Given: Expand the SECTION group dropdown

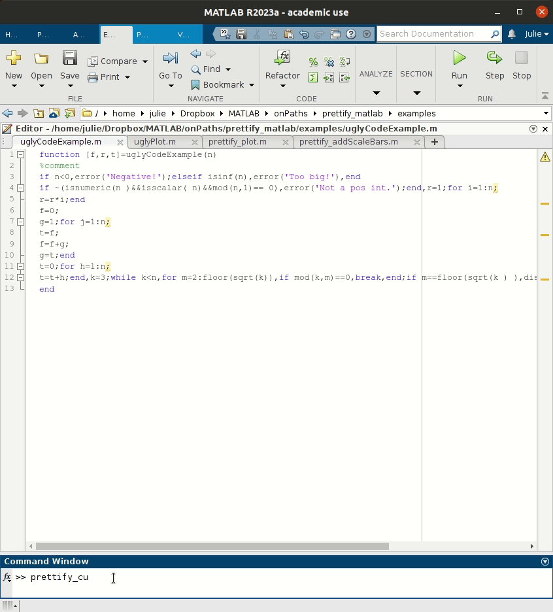Looking at the screenshot, I should tap(417, 93).
